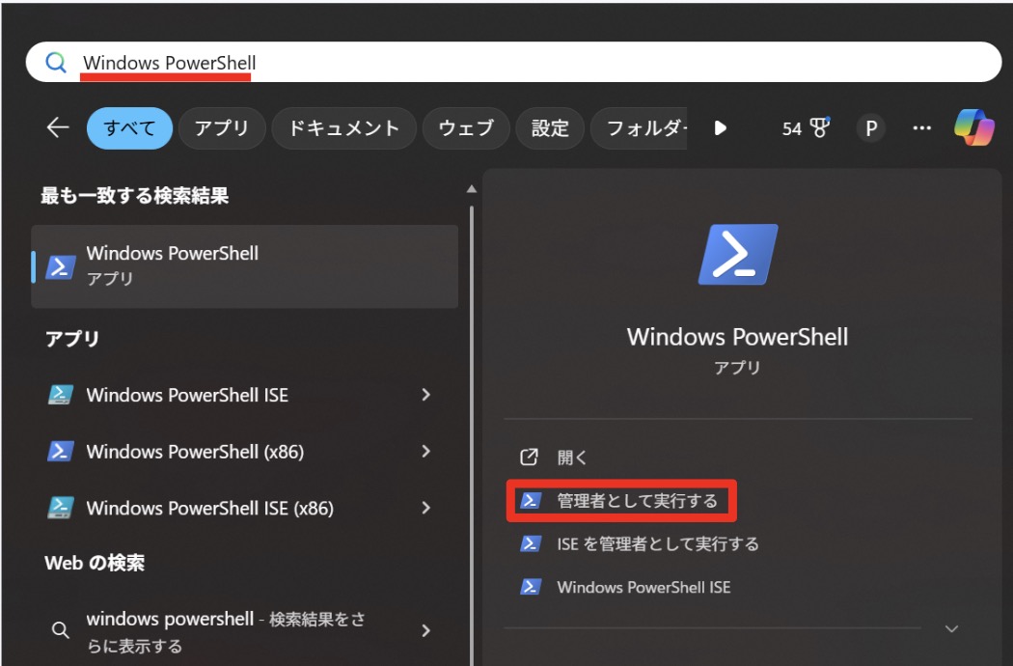Switch to the ドキュメント filter tab
Screen dimensions: 1013x666
coord(343,128)
